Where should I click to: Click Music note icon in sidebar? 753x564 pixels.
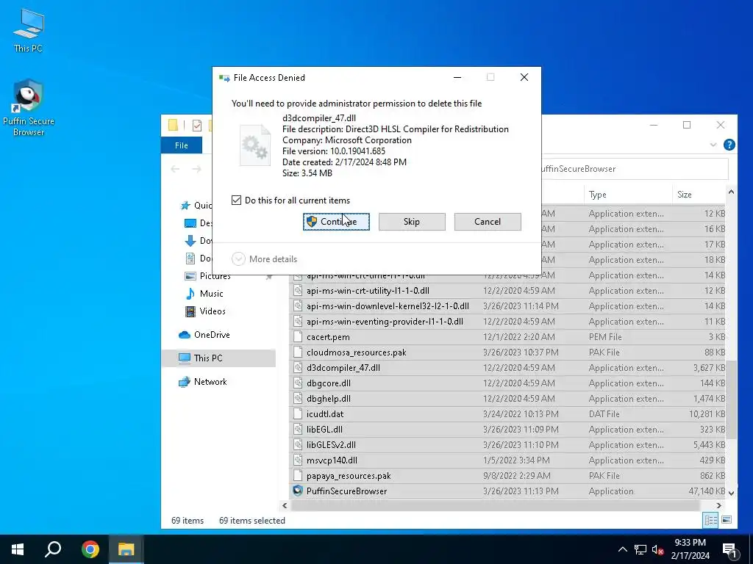click(190, 294)
